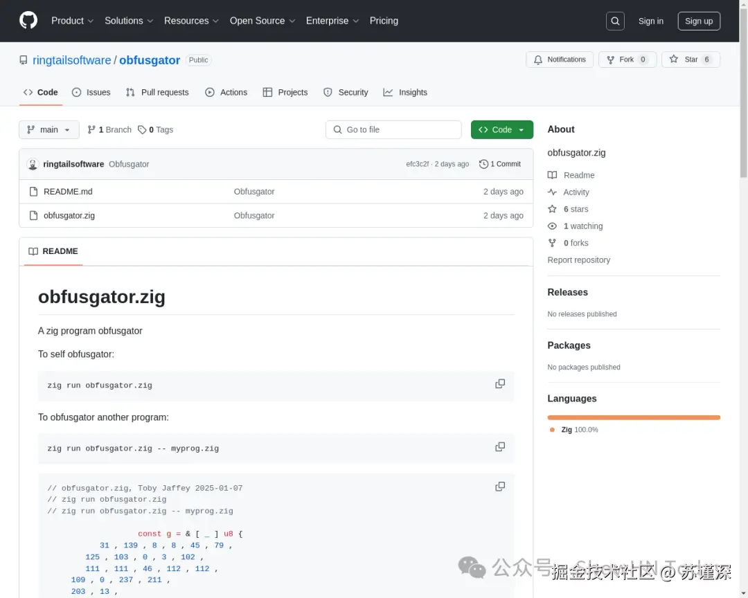Open the ringtailsoftware commit author link
The width and height of the screenshot is (748, 598).
[x=73, y=164]
